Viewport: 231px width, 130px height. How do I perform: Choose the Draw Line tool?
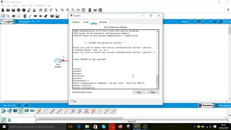pos(30,16)
